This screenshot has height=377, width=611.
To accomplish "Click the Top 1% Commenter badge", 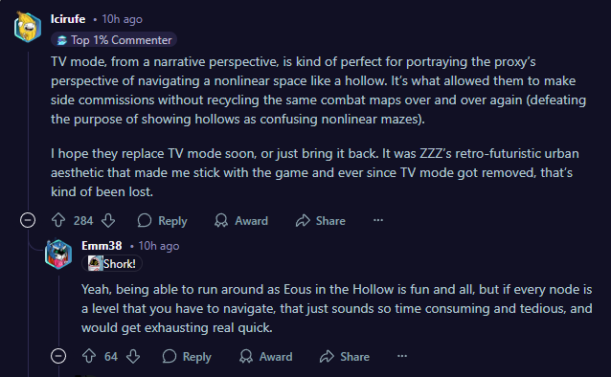I will (114, 40).
